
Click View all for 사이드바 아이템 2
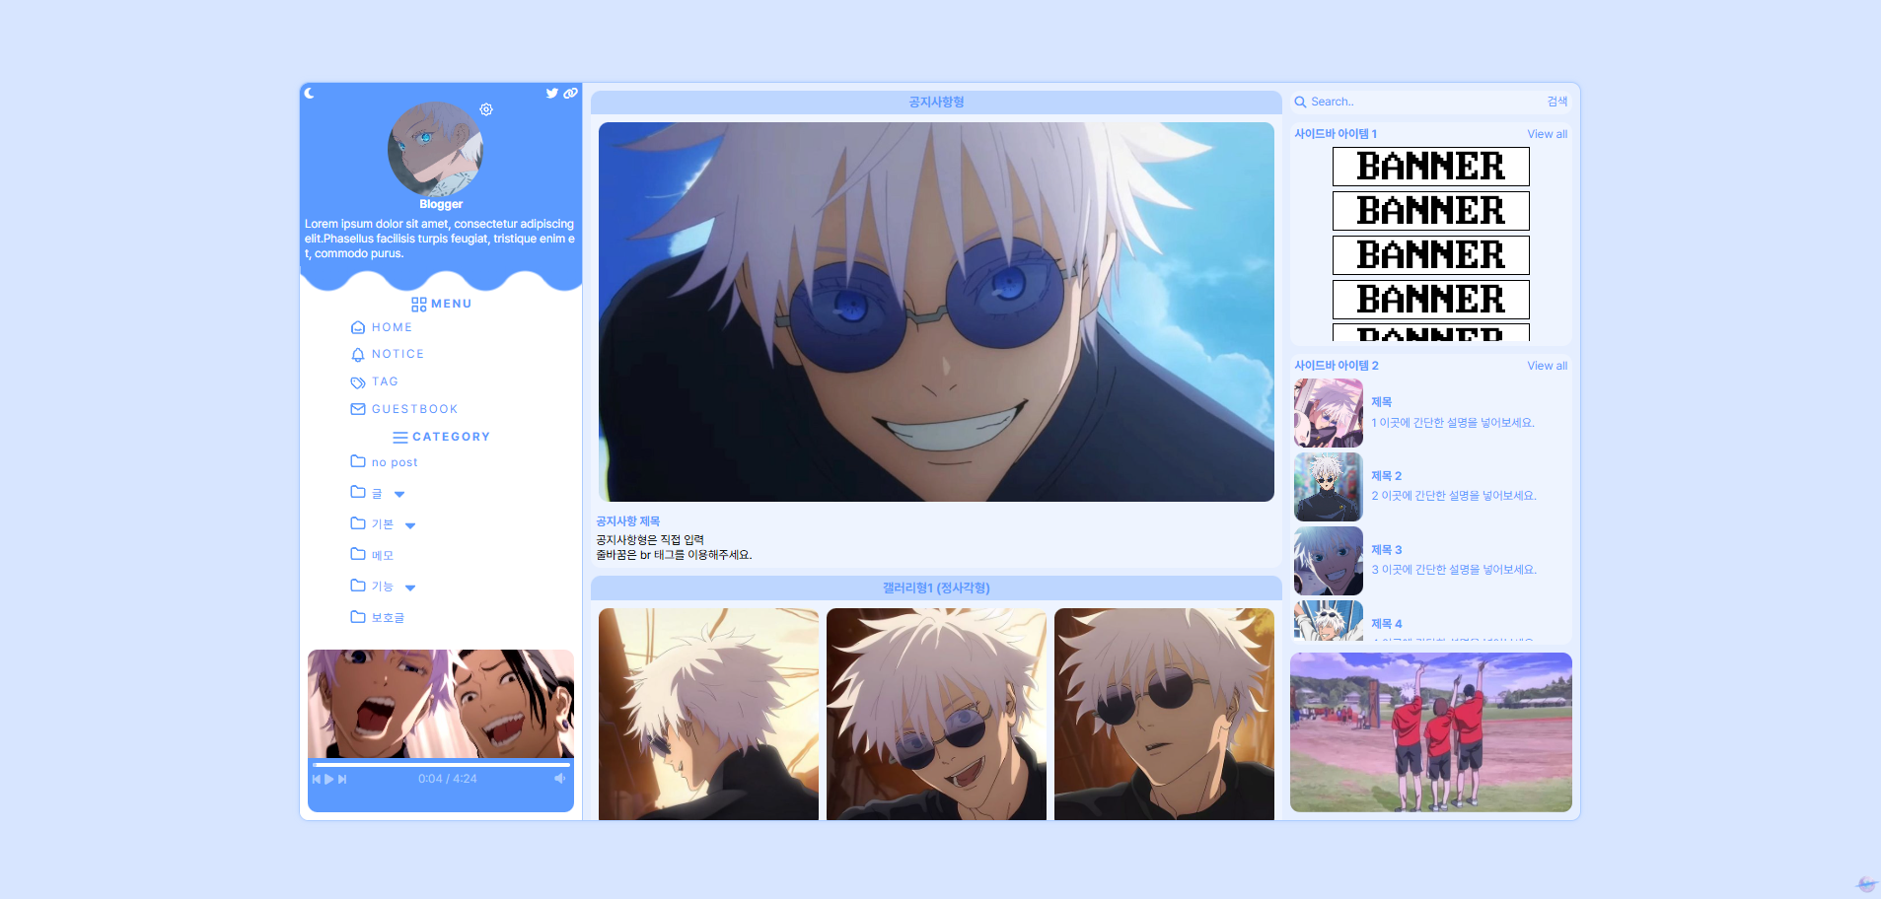point(1547,366)
